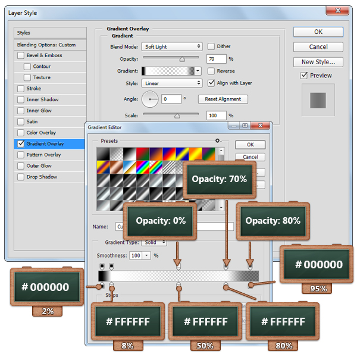Click the angle dial in Gradient Overlay

tap(151, 99)
